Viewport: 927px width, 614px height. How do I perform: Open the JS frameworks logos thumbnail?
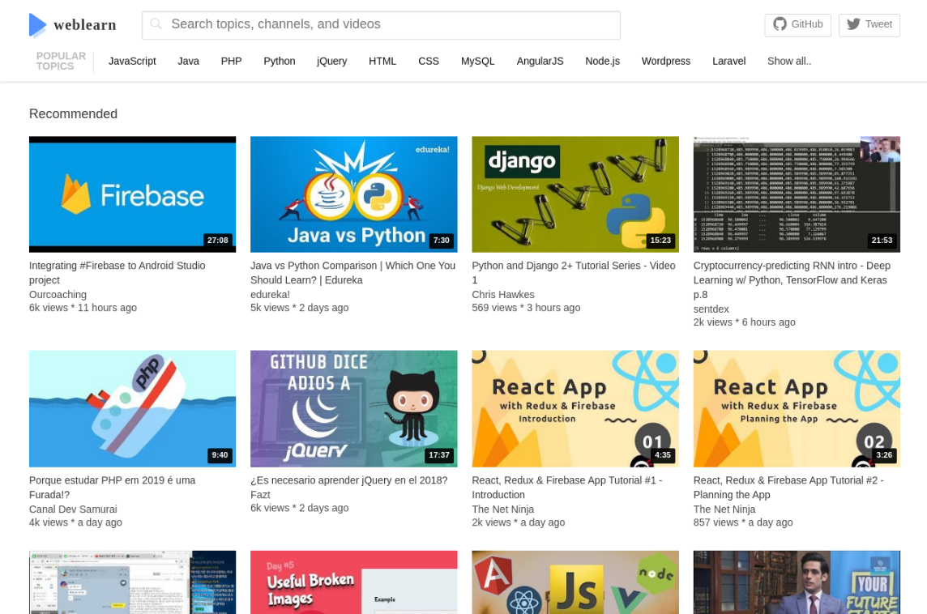click(x=575, y=582)
